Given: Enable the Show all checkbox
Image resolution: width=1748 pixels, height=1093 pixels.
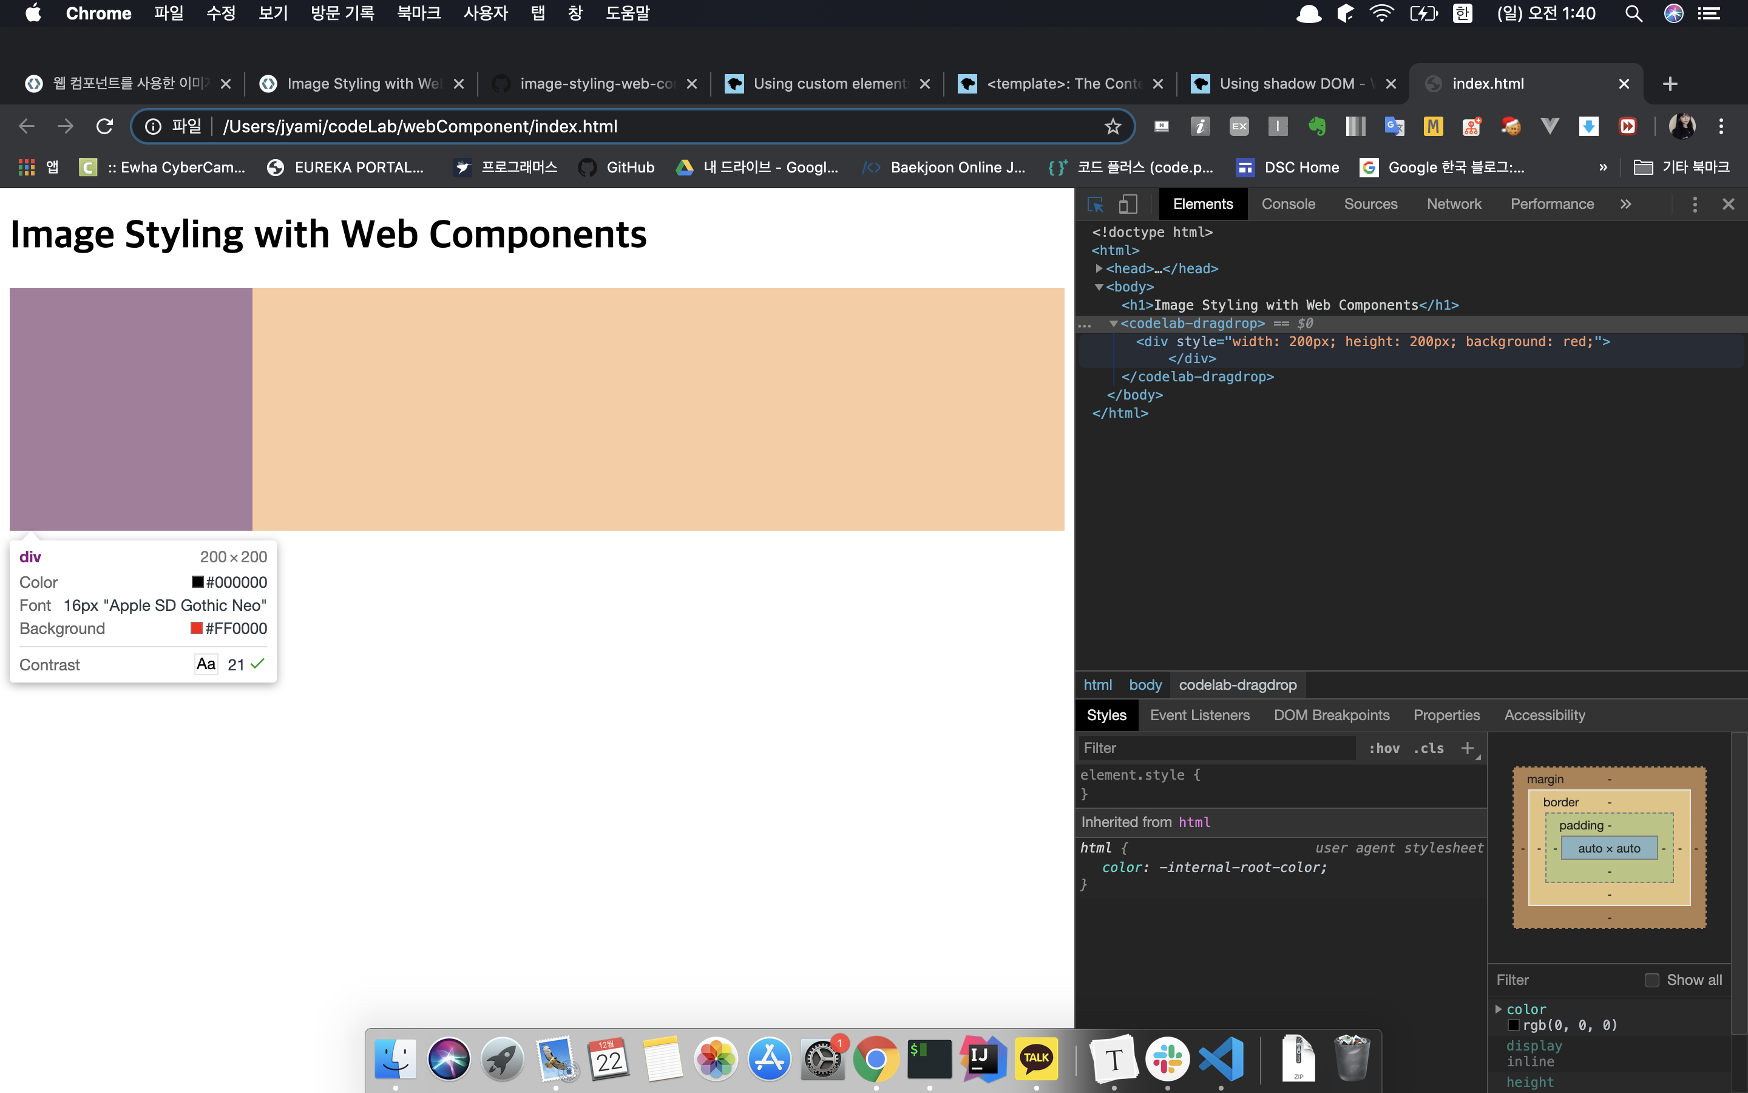Looking at the screenshot, I should (x=1651, y=980).
